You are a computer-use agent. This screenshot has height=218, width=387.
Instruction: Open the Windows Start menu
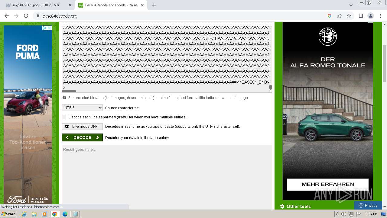point(8,214)
